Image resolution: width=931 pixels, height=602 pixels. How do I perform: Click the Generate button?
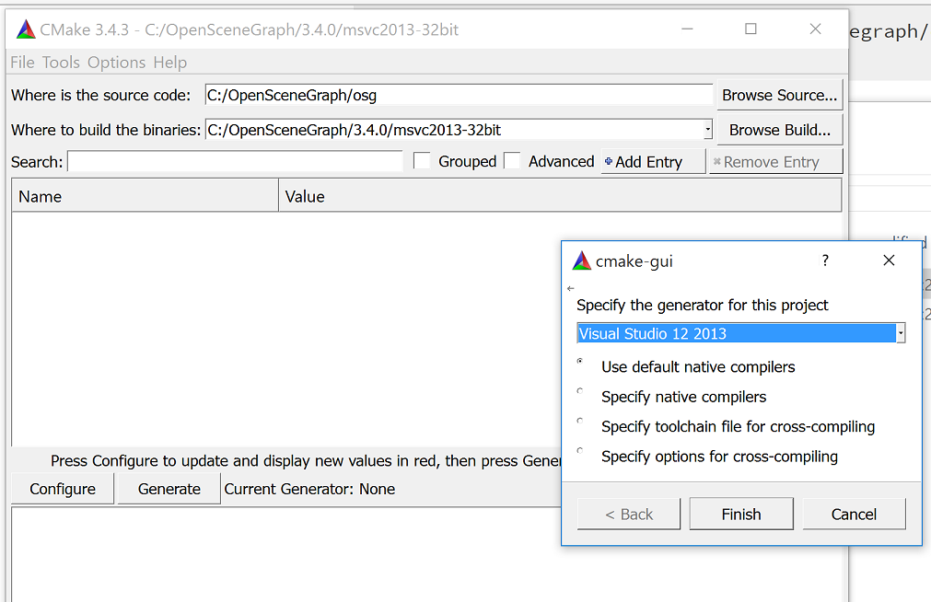(169, 489)
